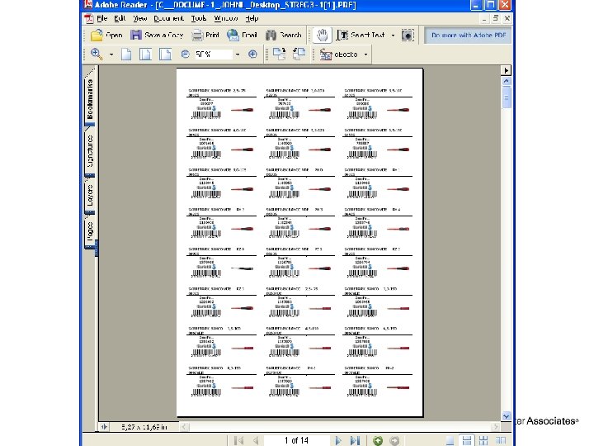Open the Edit menu
Screen dimensions: 594x446
120,18
